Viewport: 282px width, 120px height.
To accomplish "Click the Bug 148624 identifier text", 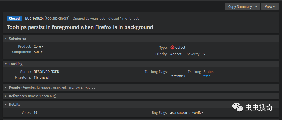I will point(34,18).
